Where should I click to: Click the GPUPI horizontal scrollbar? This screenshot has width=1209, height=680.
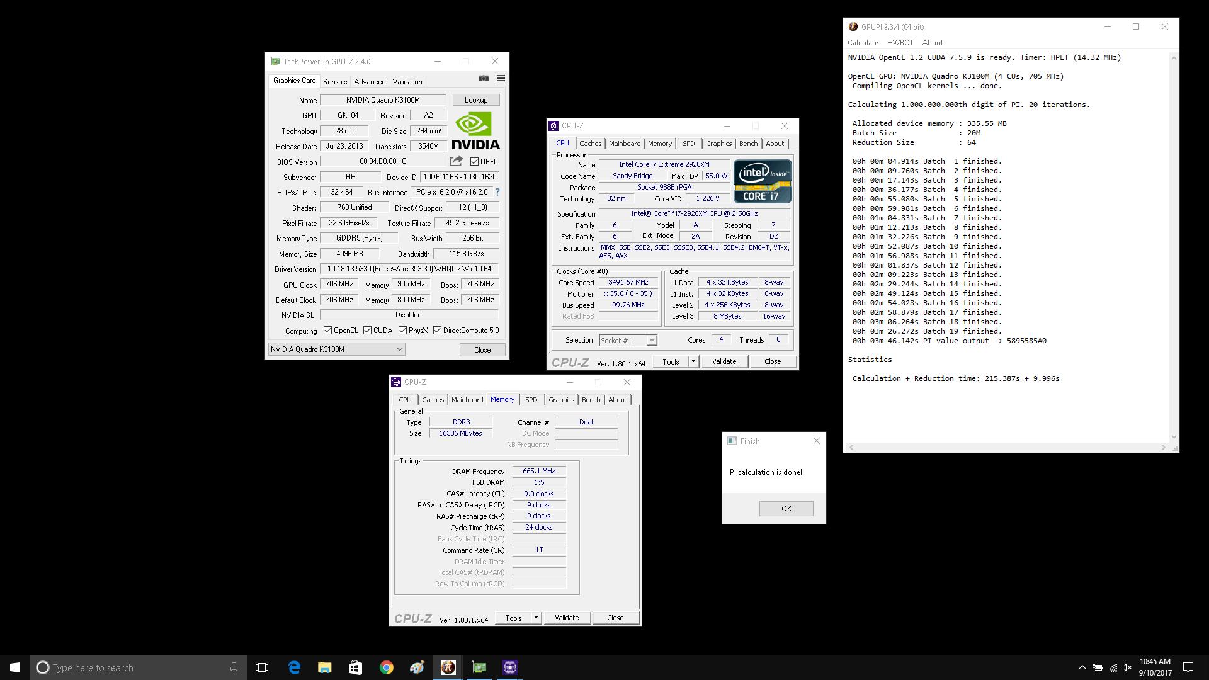(x=1007, y=447)
